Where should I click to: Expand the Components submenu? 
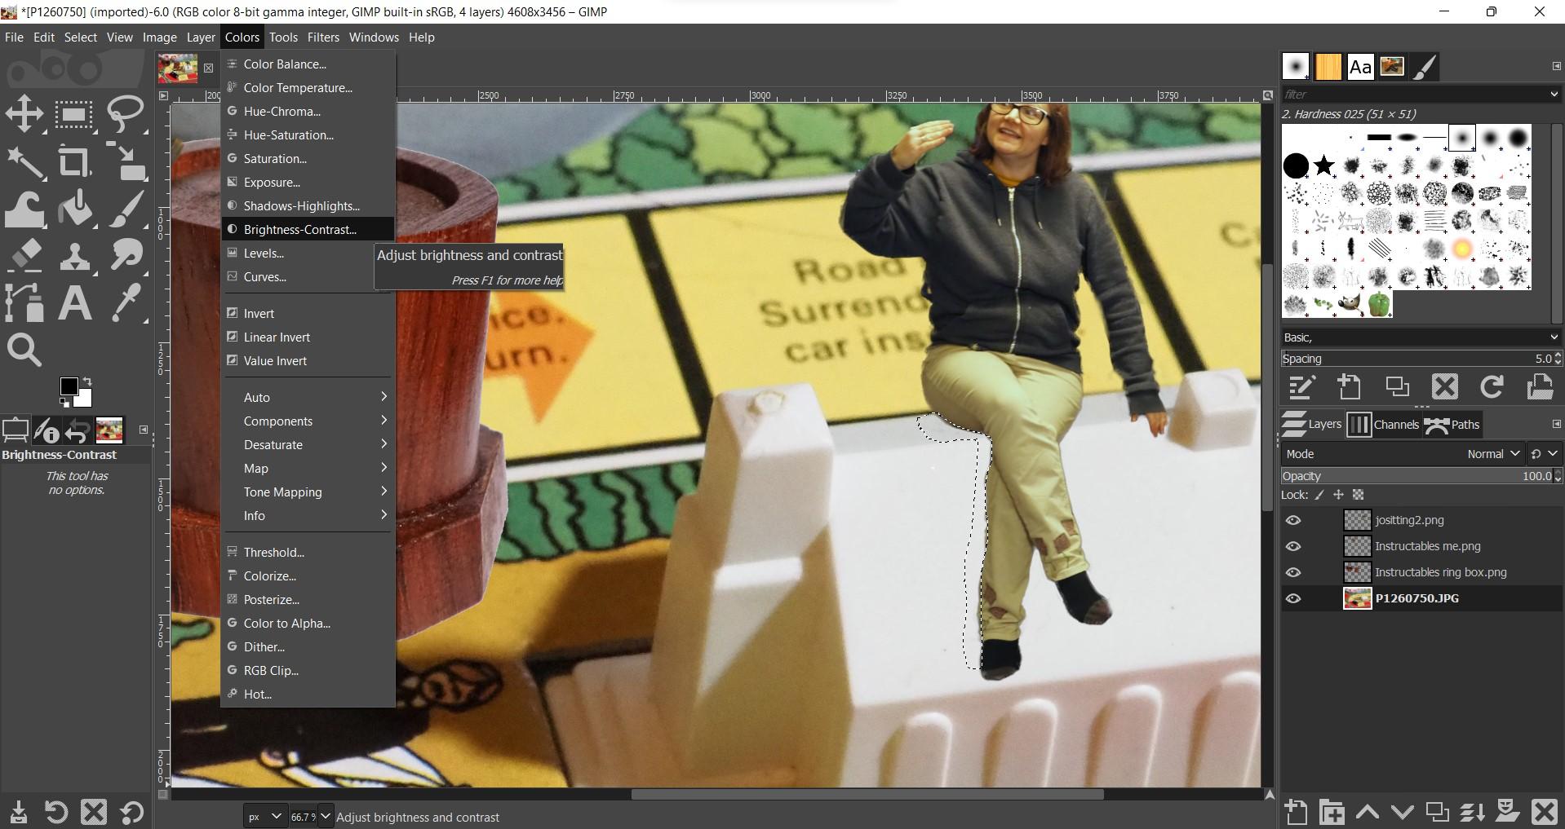point(308,421)
